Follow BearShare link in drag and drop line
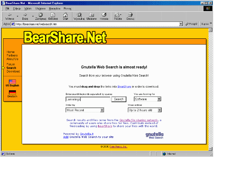The image size is (248, 186). 124,86
